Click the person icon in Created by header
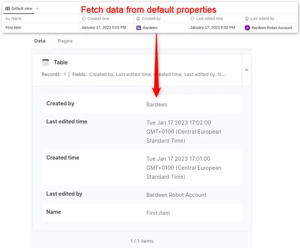The height and width of the screenshot is (248, 300). click(138, 18)
